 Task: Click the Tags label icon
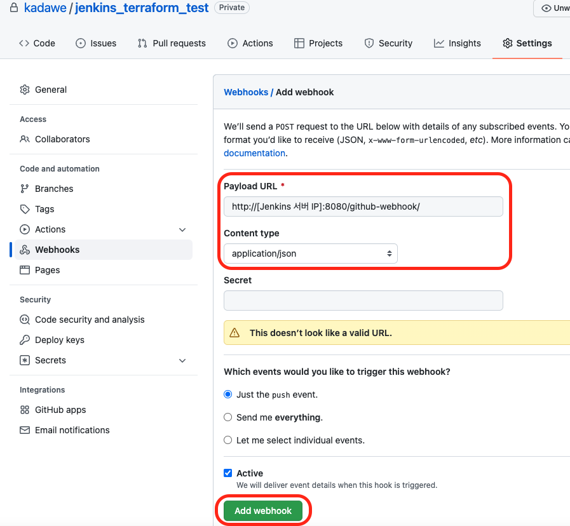pos(25,209)
